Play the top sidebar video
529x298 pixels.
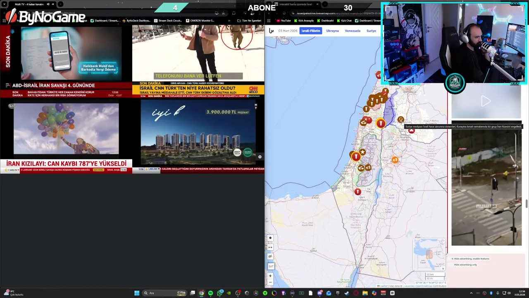pyautogui.click(x=486, y=101)
